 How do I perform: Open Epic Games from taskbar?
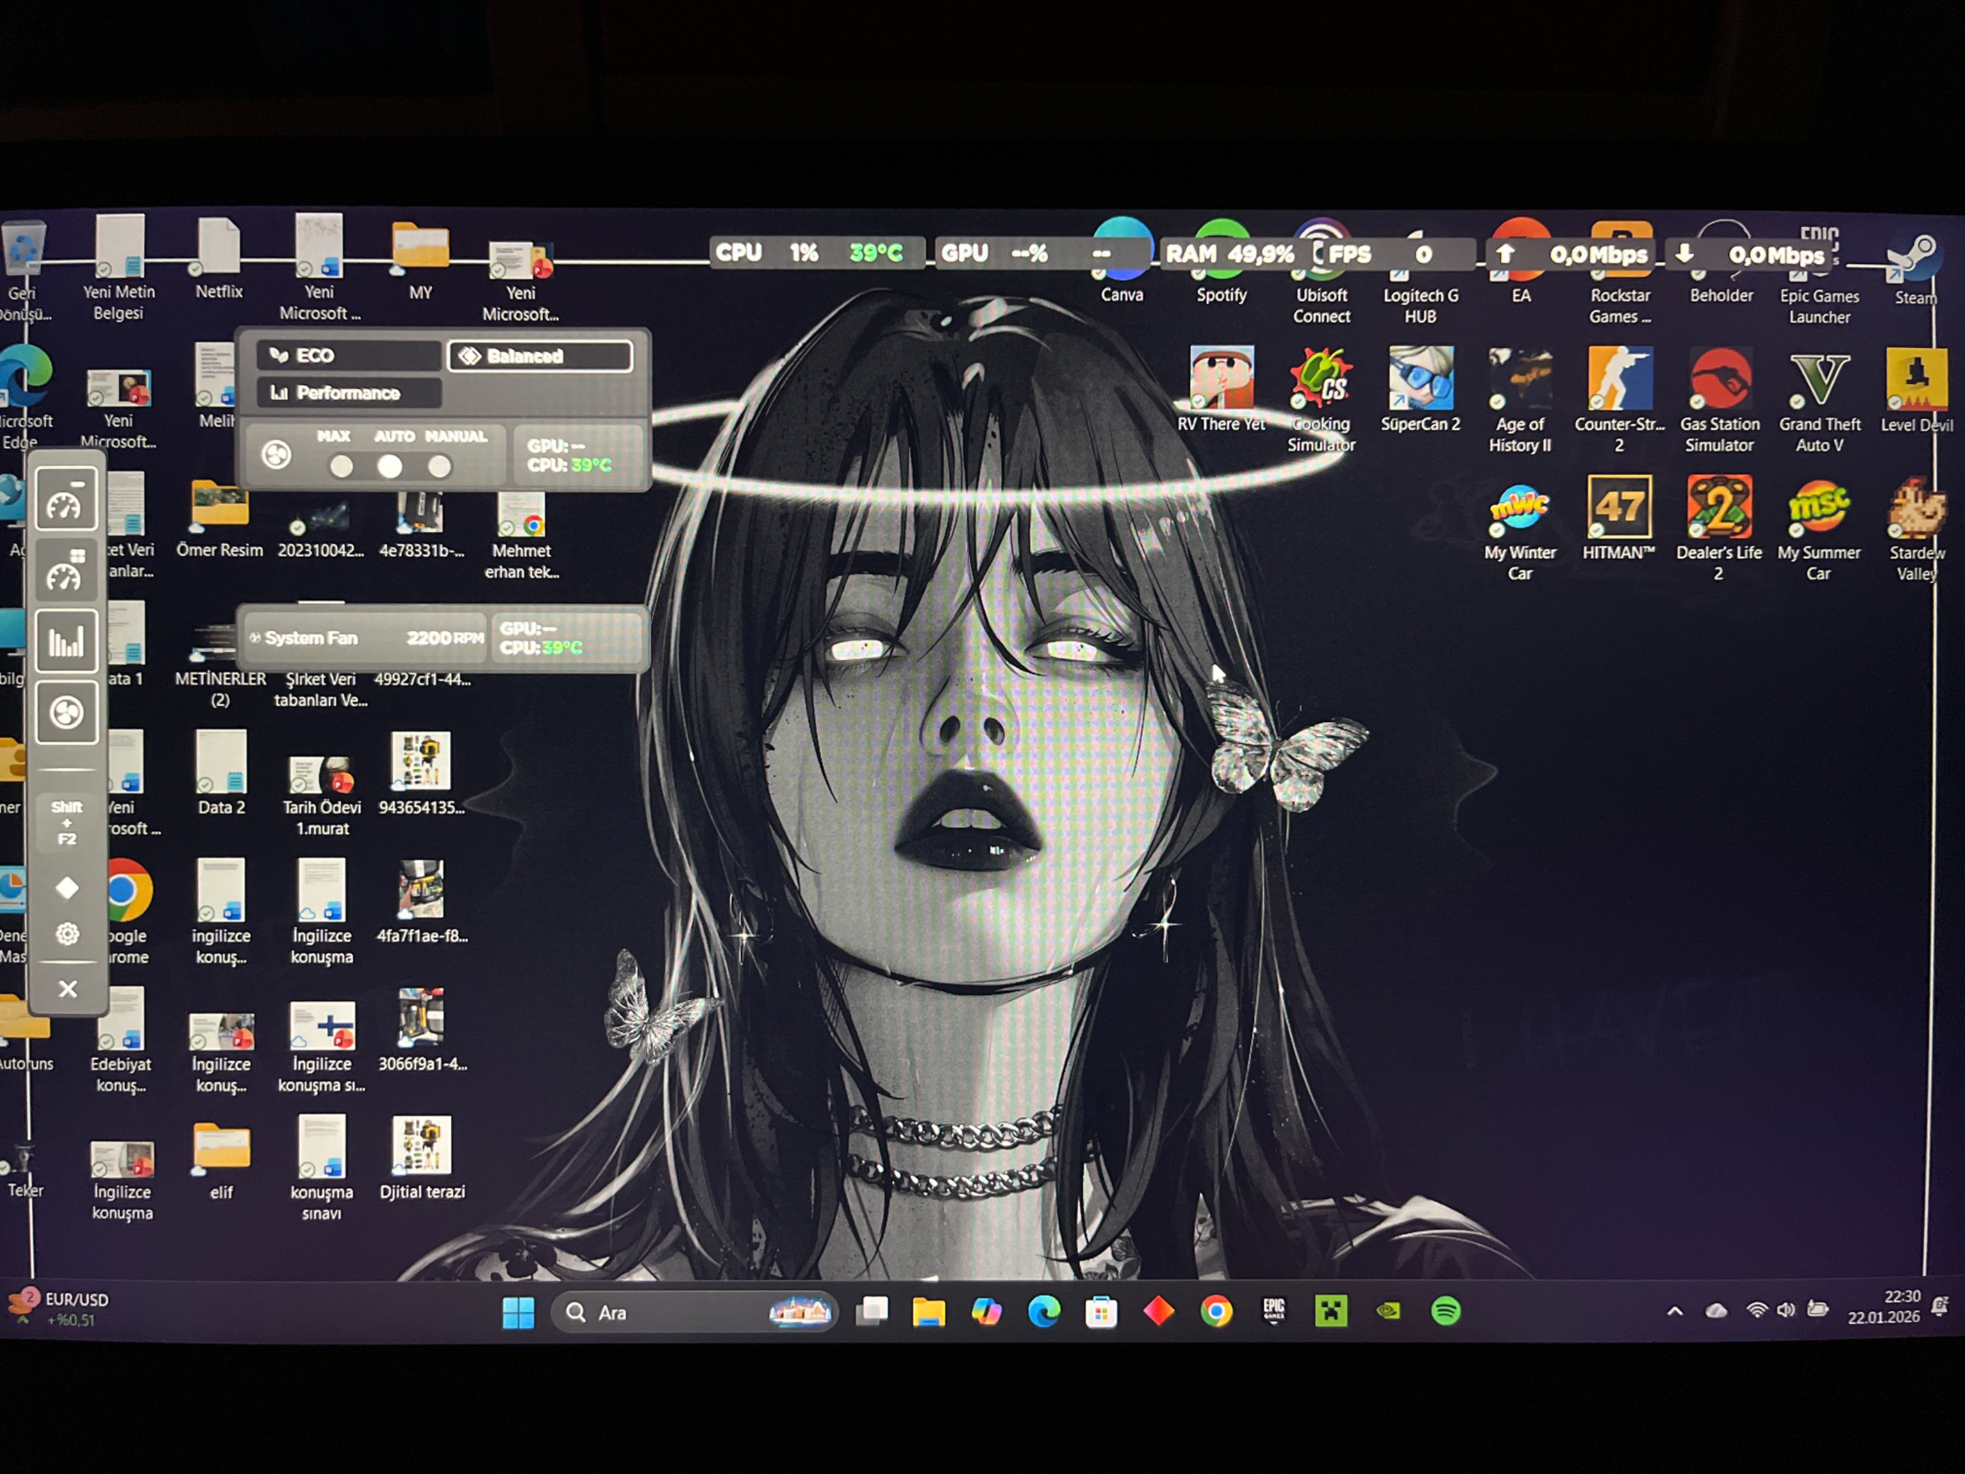pos(1274,1312)
